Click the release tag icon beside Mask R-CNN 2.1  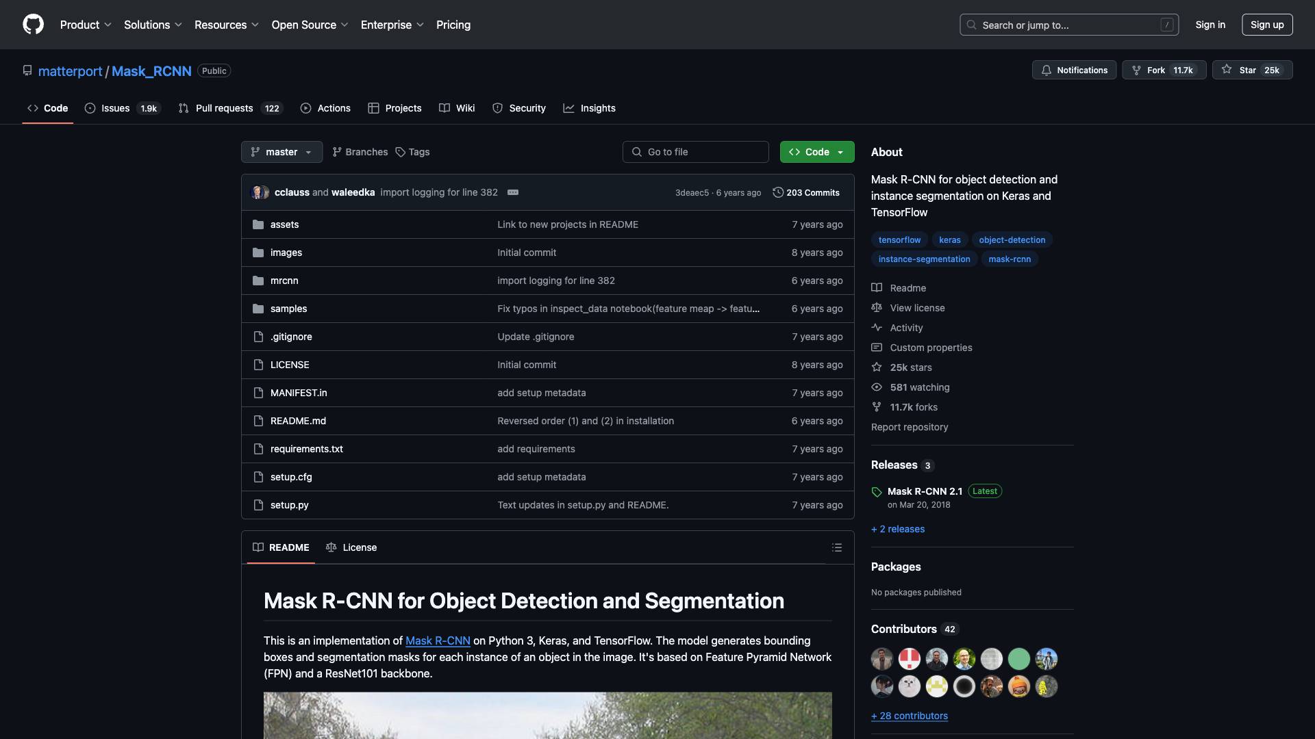877,492
